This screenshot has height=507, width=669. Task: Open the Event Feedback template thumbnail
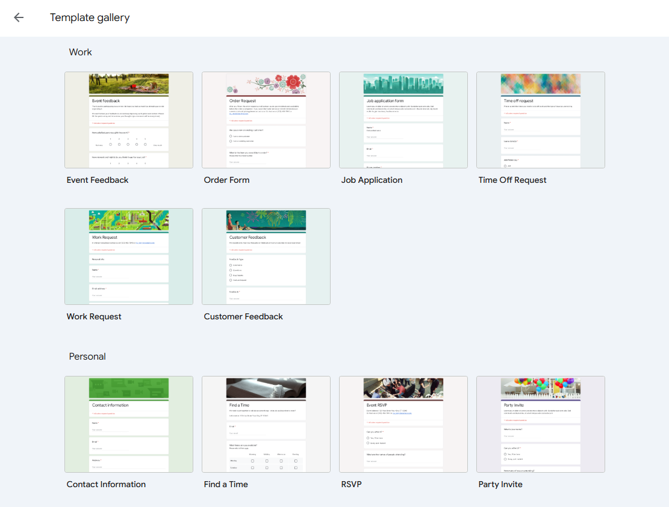[x=129, y=120]
